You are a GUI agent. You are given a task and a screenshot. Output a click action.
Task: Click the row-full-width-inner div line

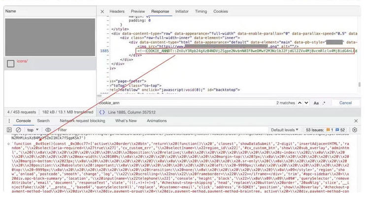point(180,38)
